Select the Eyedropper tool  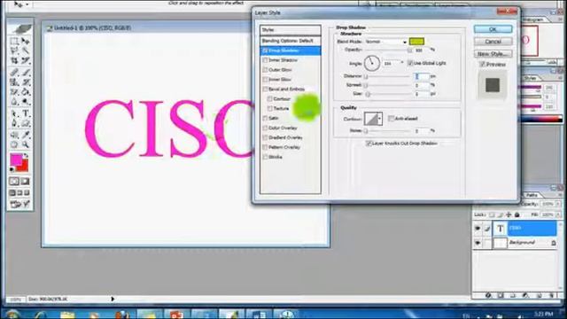click(x=26, y=135)
